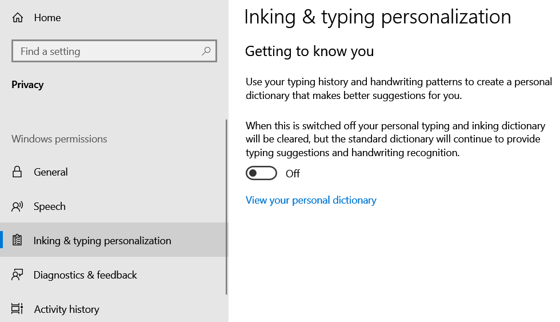The height and width of the screenshot is (322, 560).
Task: Click the Inking & typing clipboard icon
Action: coord(17,241)
